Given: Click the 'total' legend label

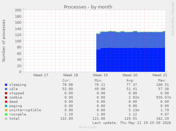Looking at the screenshot, I should click(x=15, y=119).
